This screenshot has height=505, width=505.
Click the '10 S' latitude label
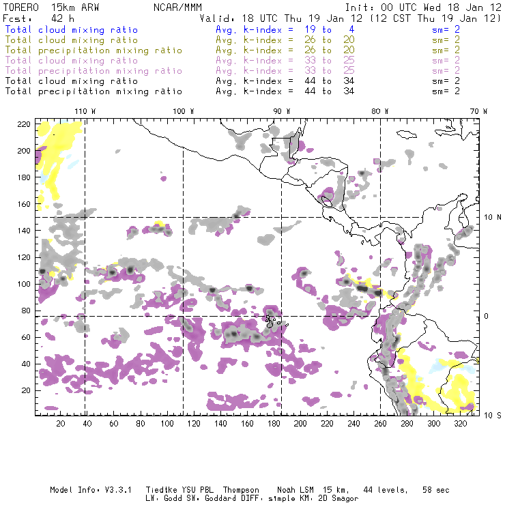click(493, 415)
